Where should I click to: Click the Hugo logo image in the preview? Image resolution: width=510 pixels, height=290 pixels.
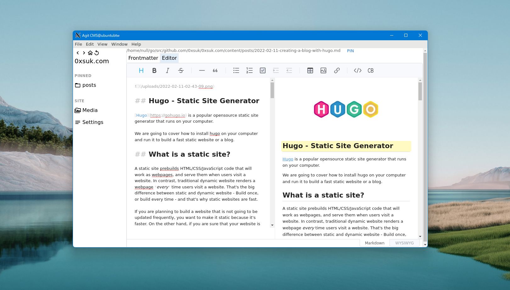(346, 109)
